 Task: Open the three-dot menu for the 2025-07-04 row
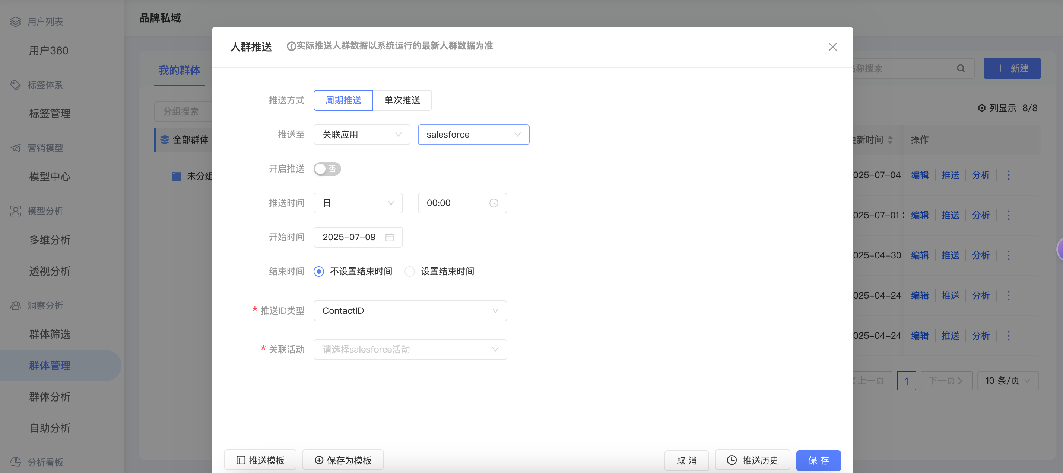(1008, 175)
